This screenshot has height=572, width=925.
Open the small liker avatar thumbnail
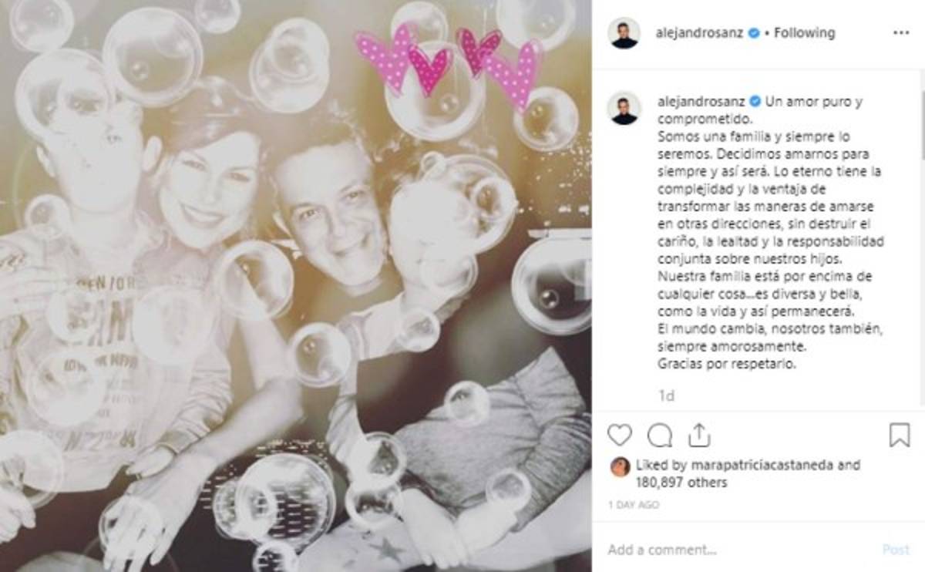click(619, 466)
